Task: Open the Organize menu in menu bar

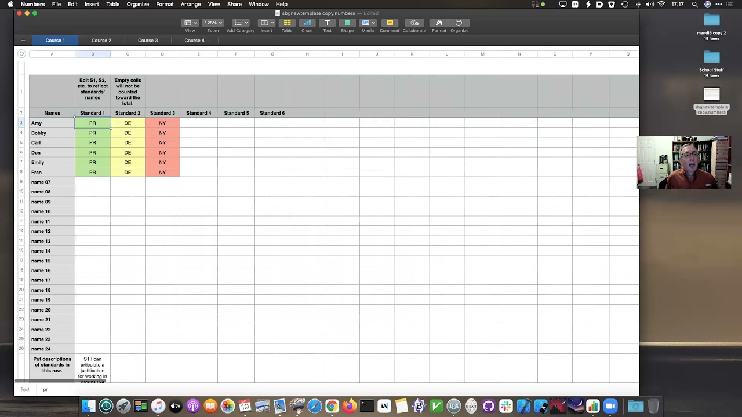Action: tap(138, 4)
